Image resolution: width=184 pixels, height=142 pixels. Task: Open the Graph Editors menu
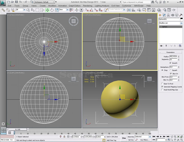tap(75, 6)
